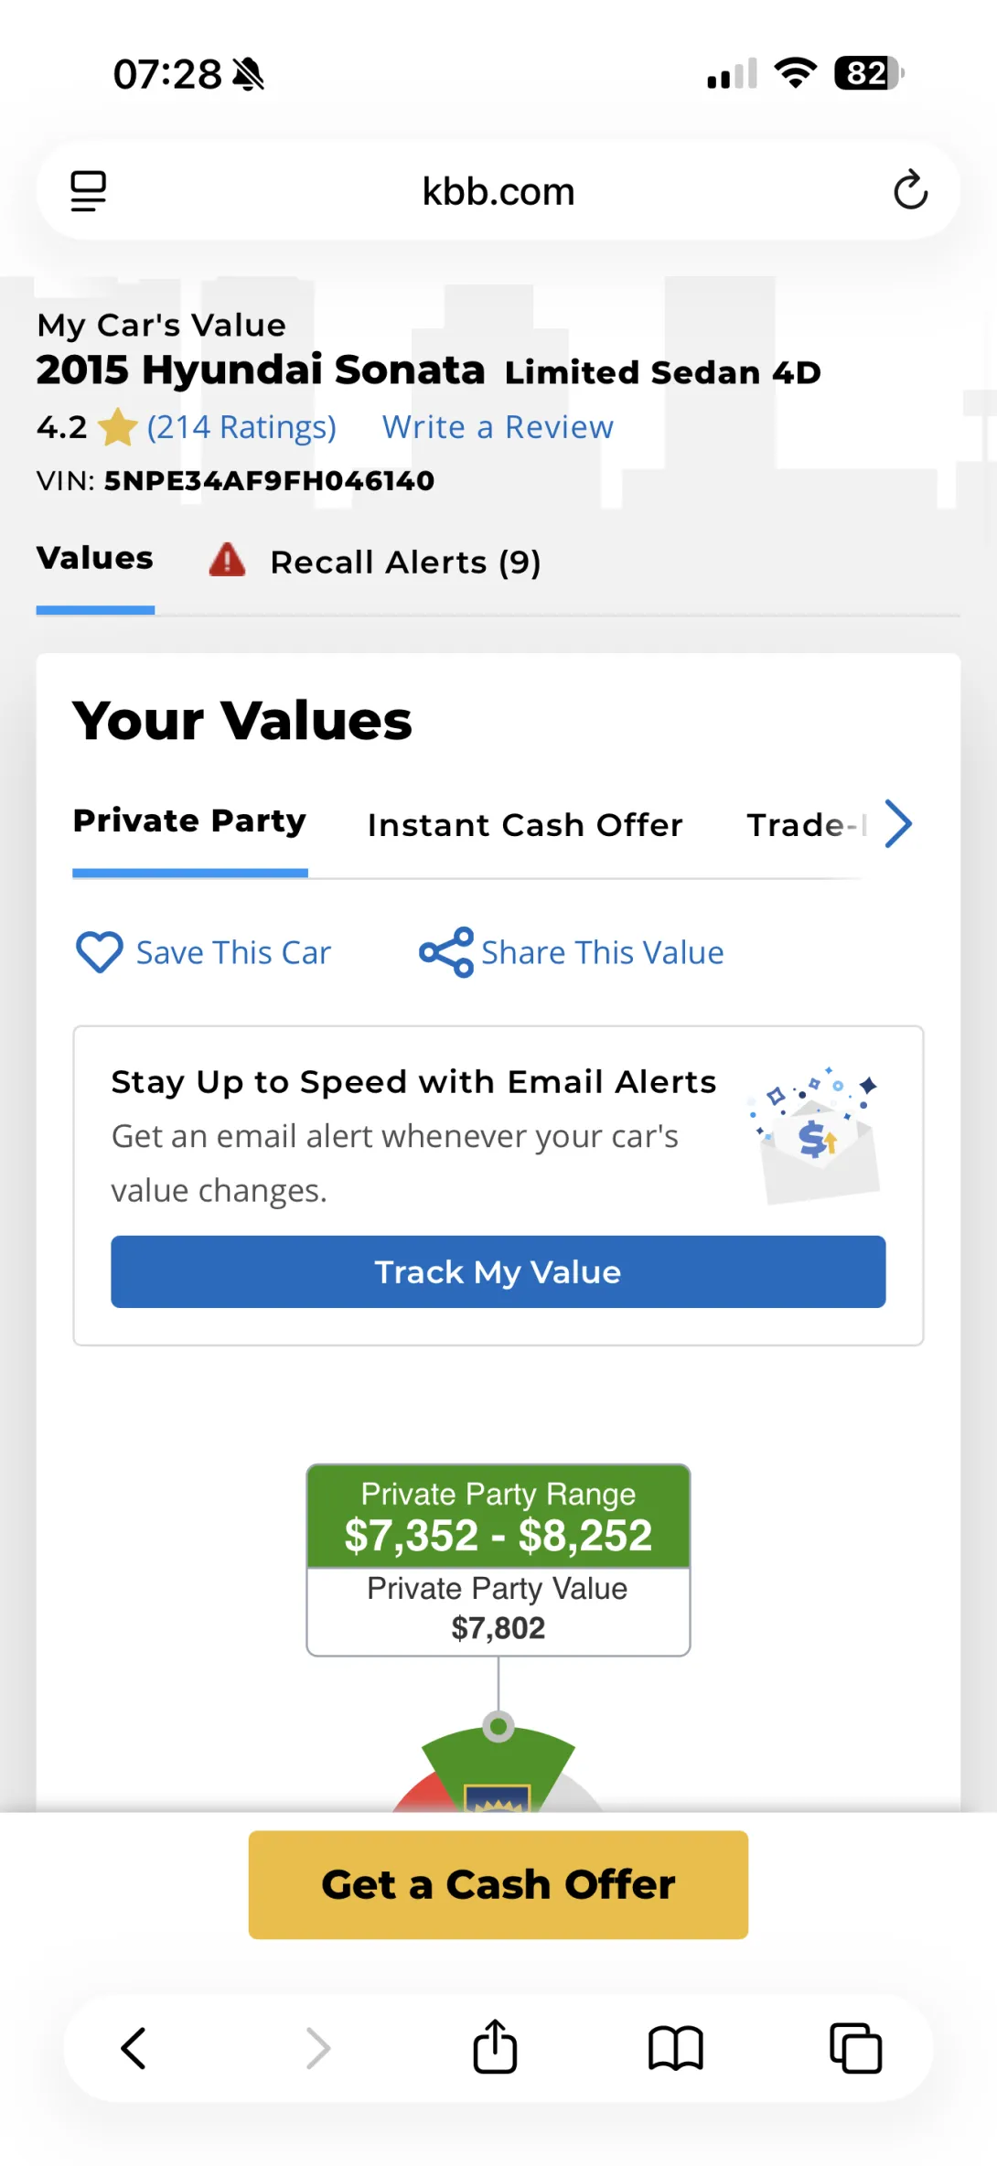Go back with Safari back arrow

pyautogui.click(x=134, y=2047)
